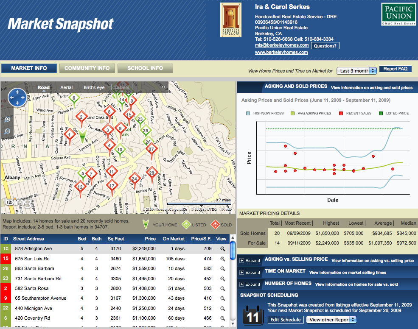This screenshot has height=329, width=418.
Task: Click the table scrollbar beside the listings
Action: click(233, 250)
